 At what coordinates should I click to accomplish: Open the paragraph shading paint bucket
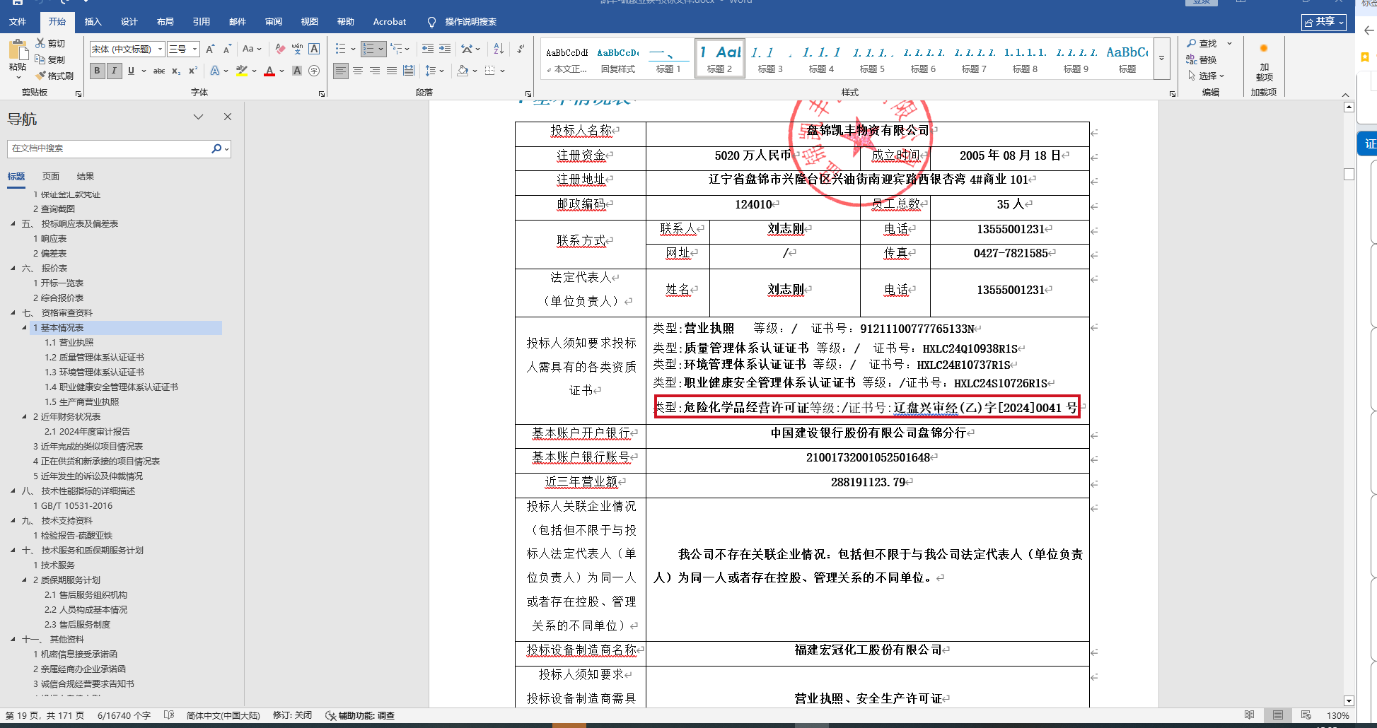(463, 71)
